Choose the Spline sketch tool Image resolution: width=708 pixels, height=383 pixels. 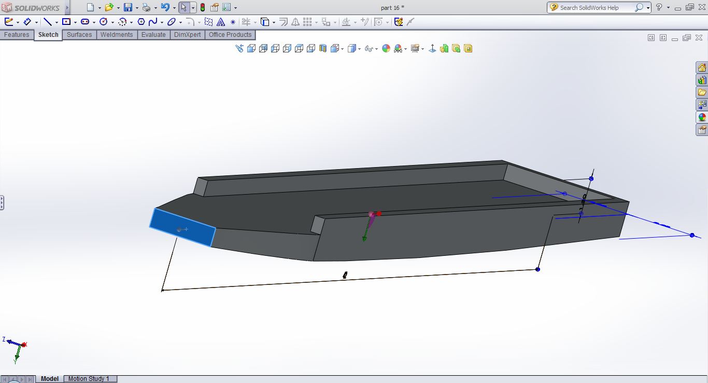pyautogui.click(x=153, y=22)
